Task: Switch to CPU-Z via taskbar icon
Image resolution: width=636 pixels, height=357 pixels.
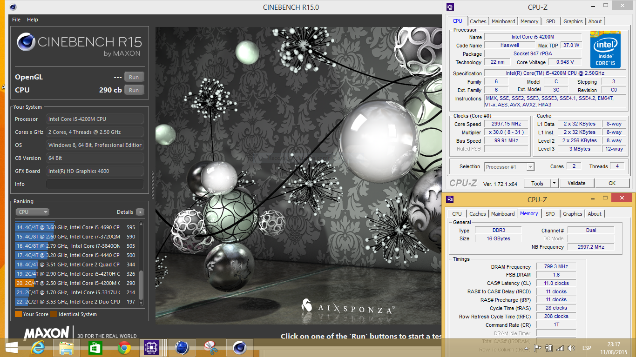Action: click(x=151, y=348)
